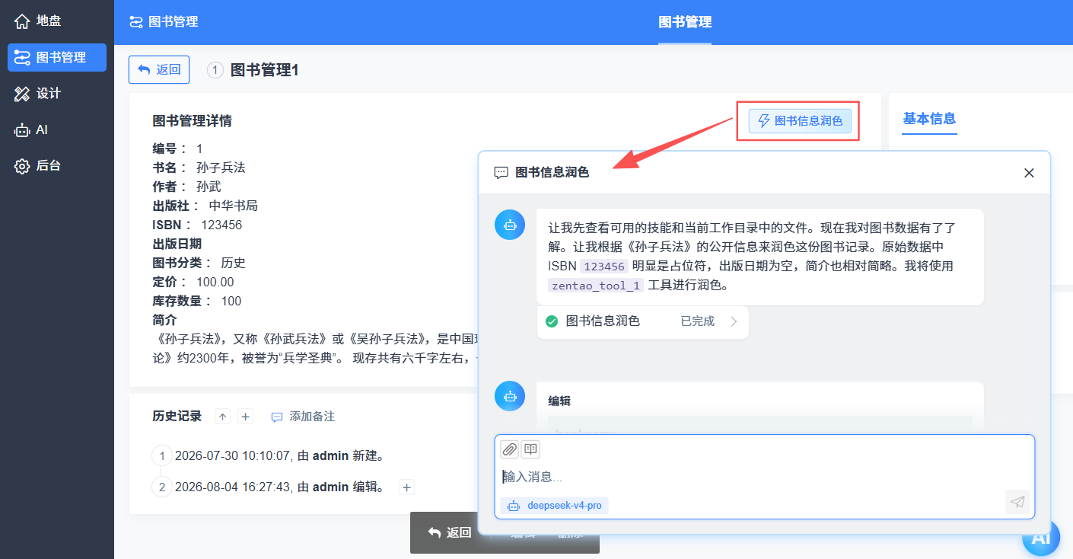This screenshot has width=1073, height=559.
Task: Click the plus icon next to 历史记录
Action: [245, 417]
